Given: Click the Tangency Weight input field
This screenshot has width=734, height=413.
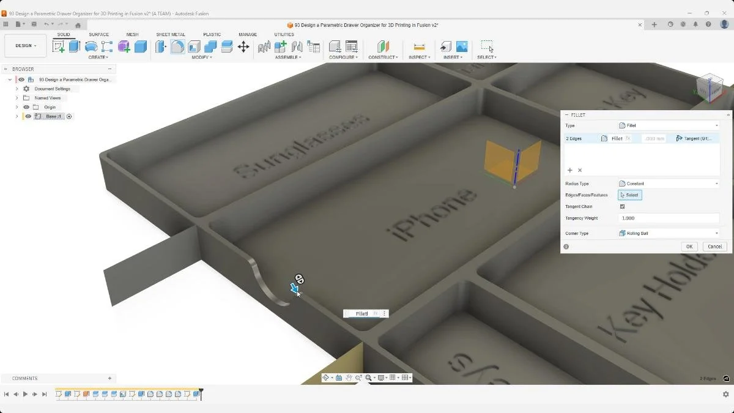Looking at the screenshot, I should [669, 218].
